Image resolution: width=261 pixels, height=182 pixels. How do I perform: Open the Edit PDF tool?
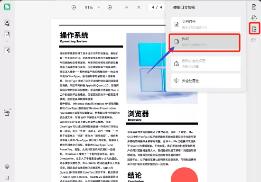tap(7, 35)
